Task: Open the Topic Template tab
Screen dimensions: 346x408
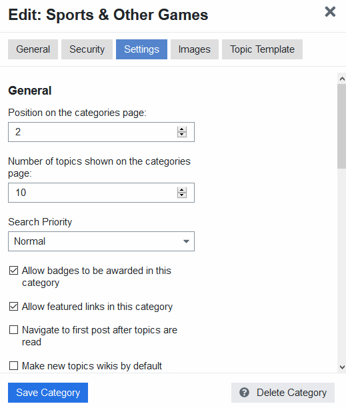Action: coord(262,49)
